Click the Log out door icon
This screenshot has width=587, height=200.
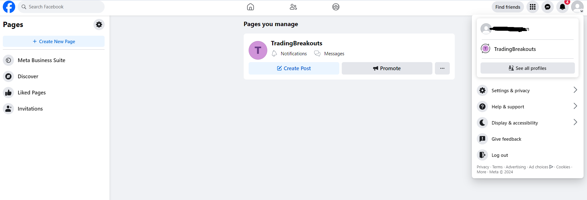482,155
